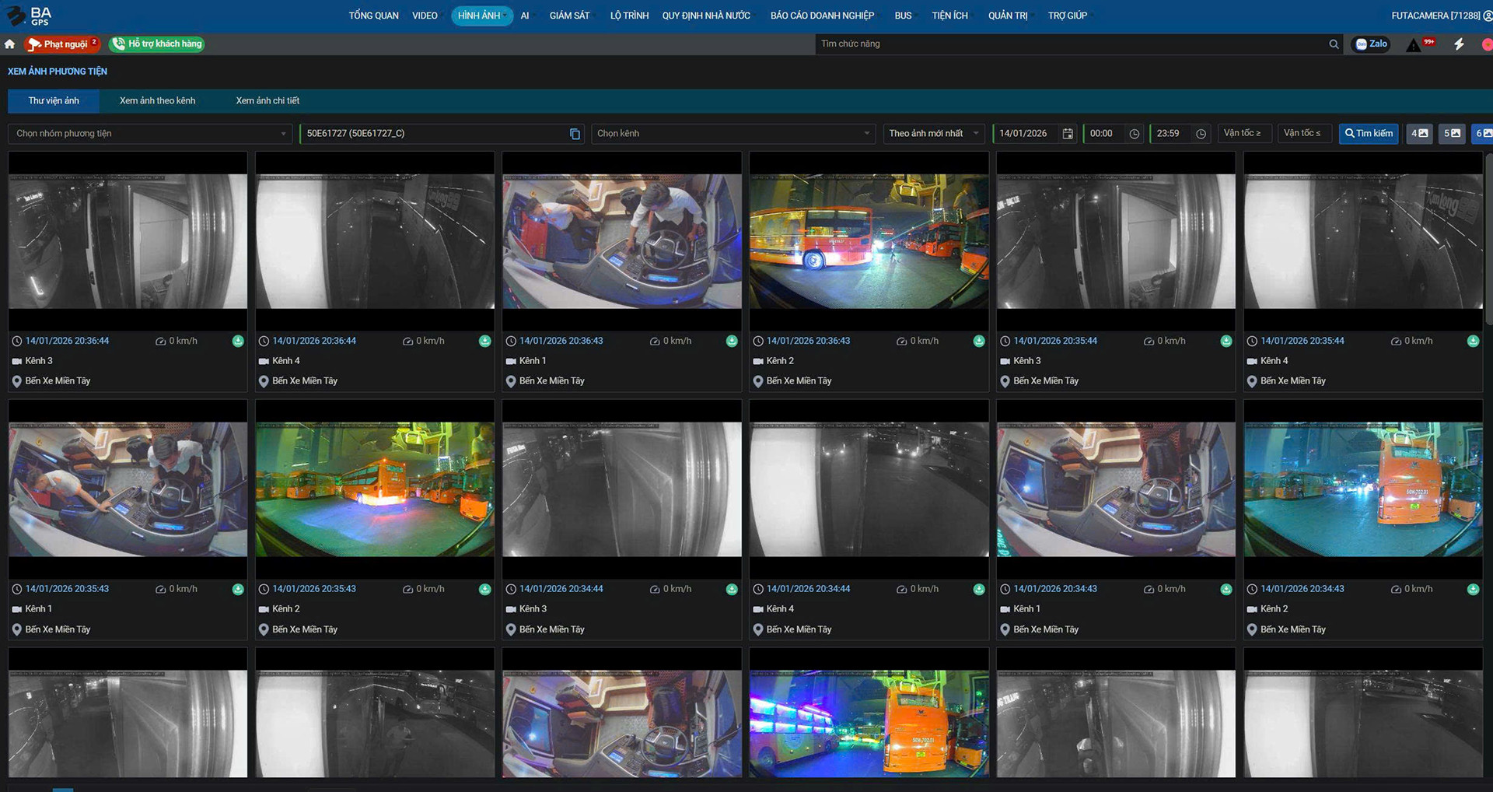Expand the Theo ảnh mới nhất sort dropdown
Image resolution: width=1493 pixels, height=792 pixels.
933,134
